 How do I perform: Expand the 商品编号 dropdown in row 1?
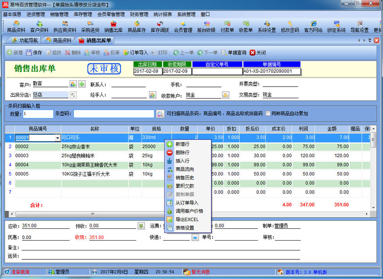[x=58, y=138]
